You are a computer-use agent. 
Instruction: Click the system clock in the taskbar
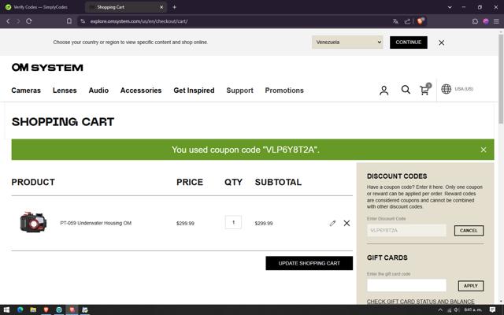[x=473, y=309]
